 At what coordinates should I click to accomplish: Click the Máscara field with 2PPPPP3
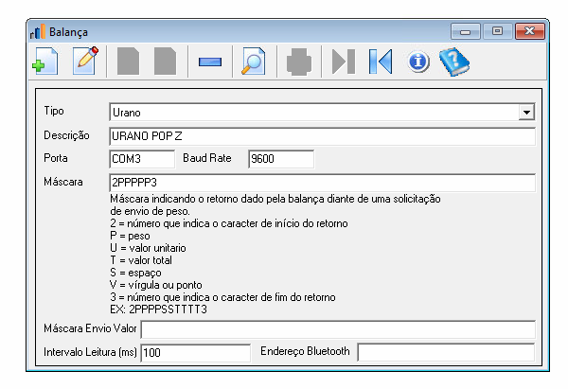click(322, 183)
